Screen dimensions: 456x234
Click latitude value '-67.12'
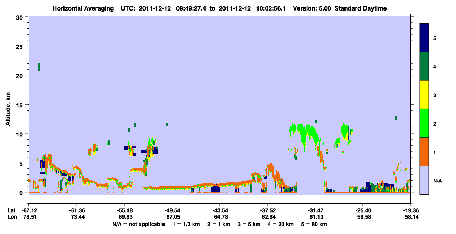(29, 210)
